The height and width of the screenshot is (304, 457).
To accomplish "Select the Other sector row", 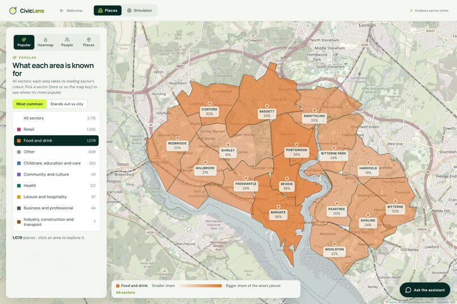I will 56,152.
